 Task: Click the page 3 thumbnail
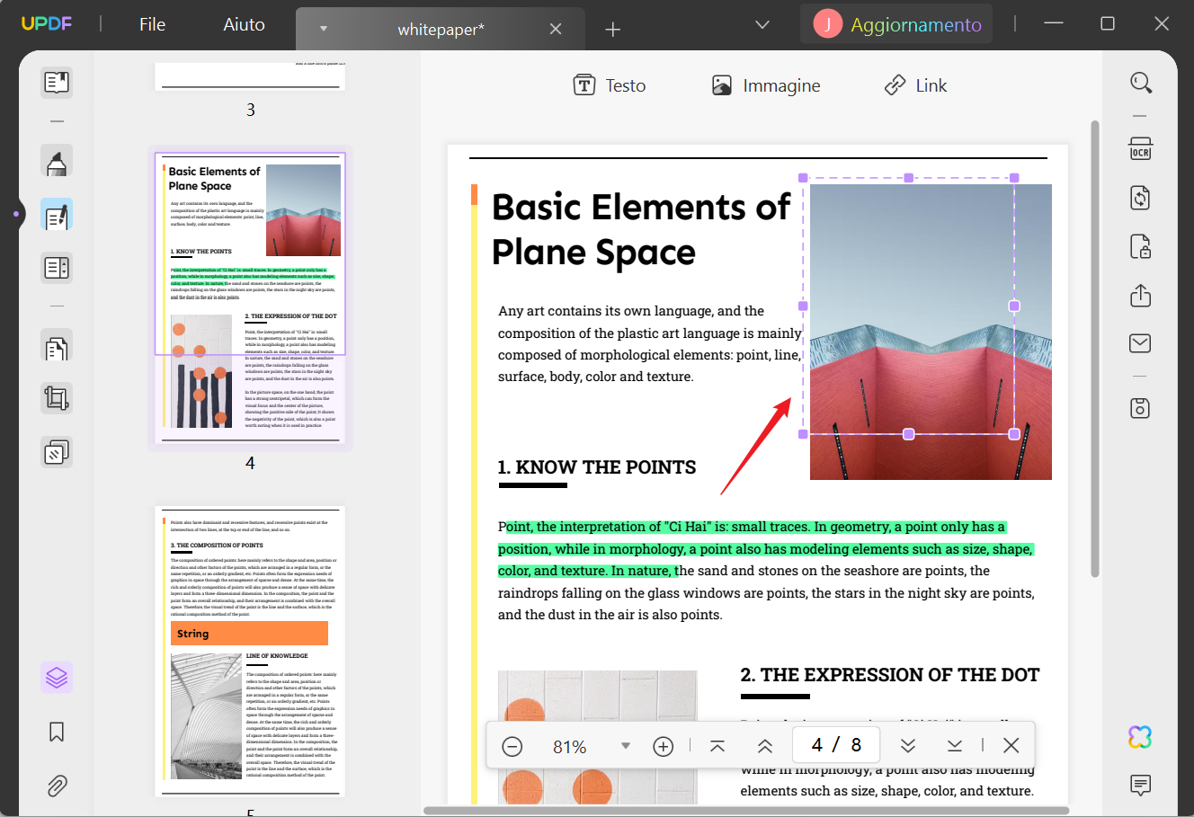coord(250,76)
